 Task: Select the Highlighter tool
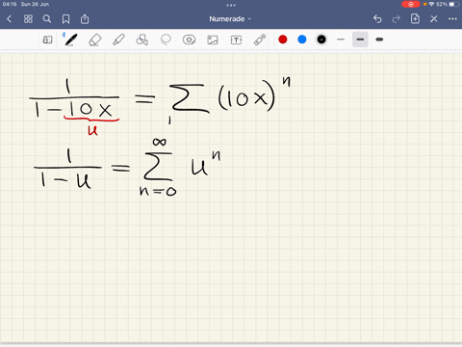coord(118,40)
